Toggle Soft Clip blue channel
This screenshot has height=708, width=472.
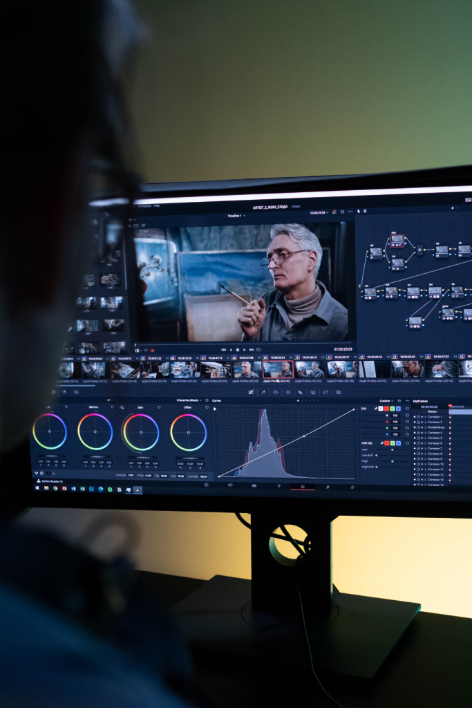coord(399,443)
